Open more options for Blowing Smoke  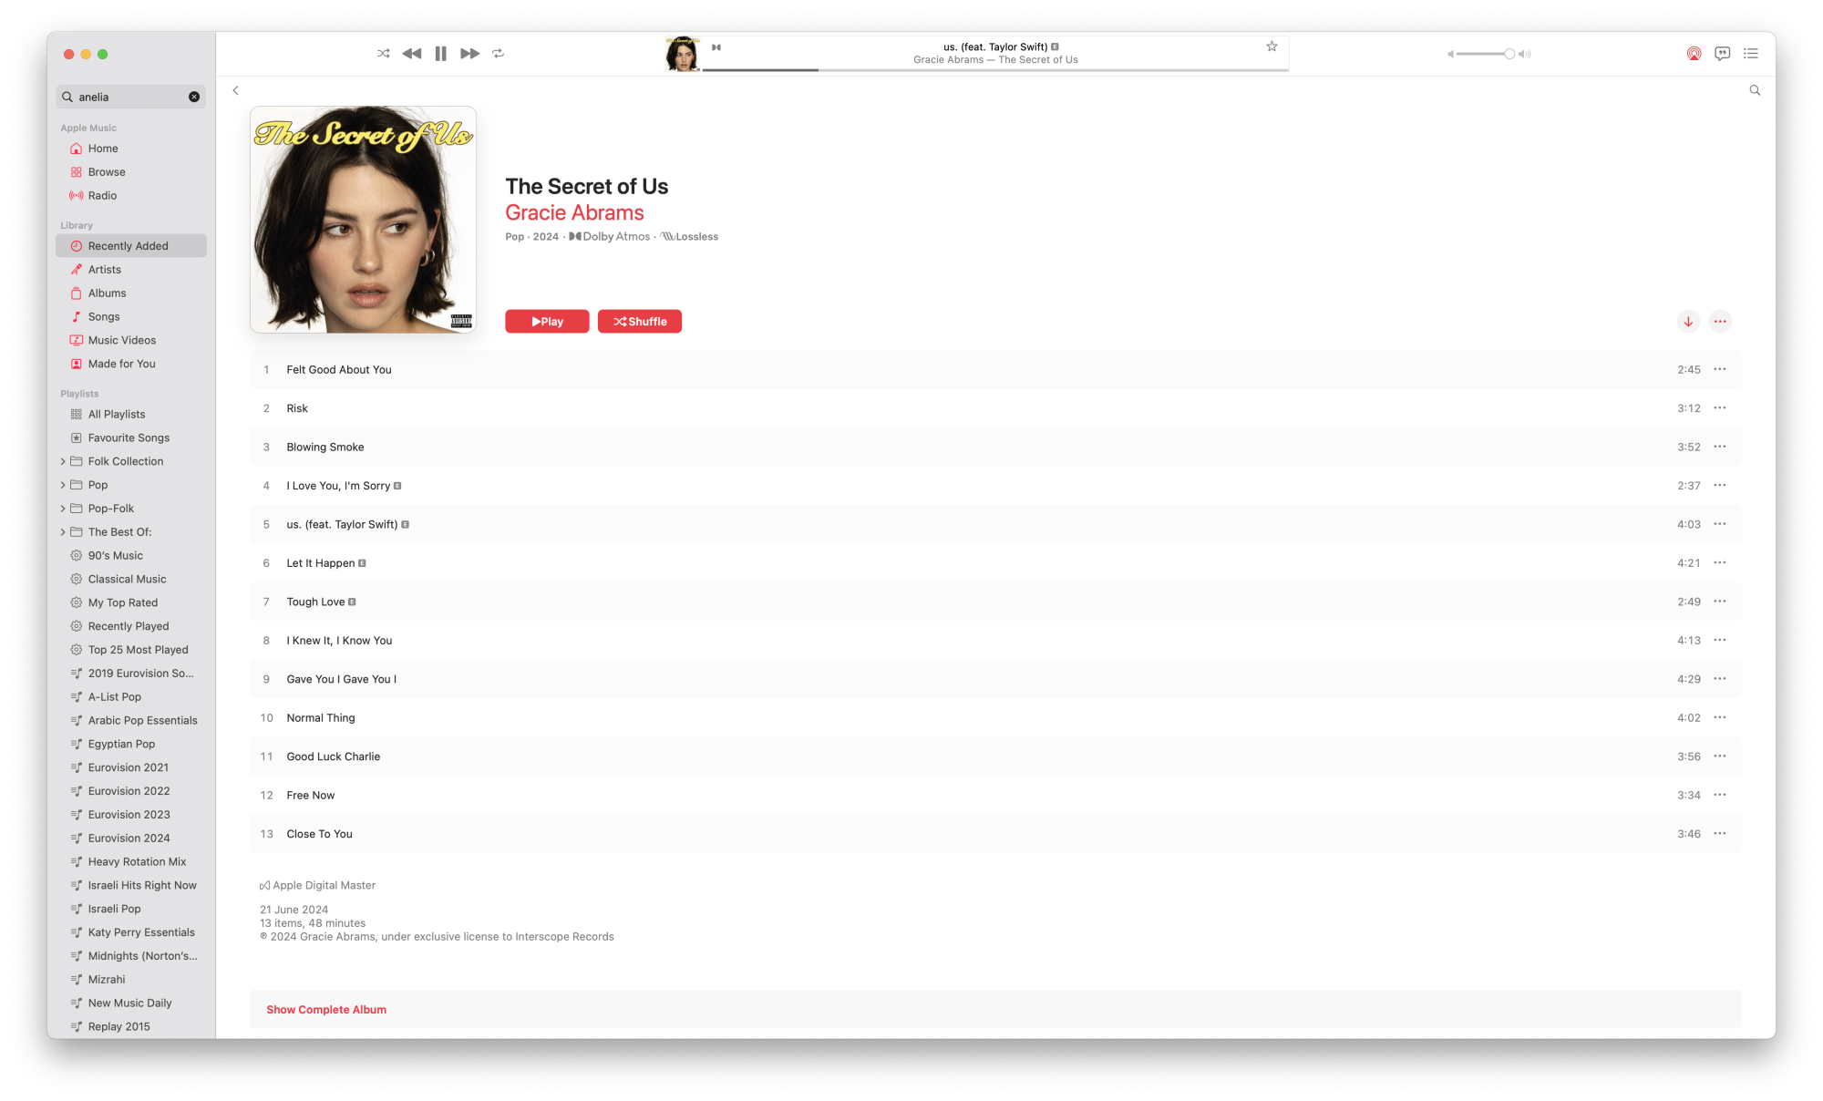tap(1720, 448)
